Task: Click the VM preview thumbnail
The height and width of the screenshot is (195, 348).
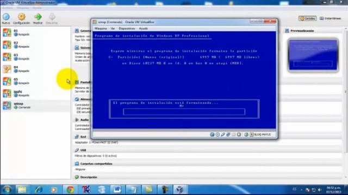Action: click(313, 55)
